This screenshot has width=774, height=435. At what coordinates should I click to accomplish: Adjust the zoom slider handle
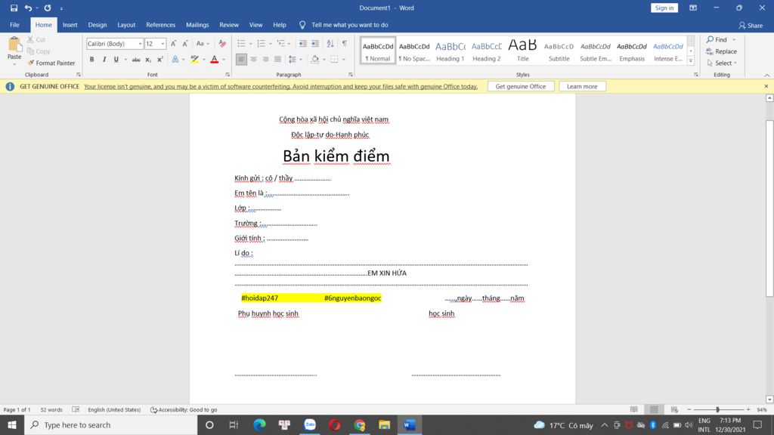pos(717,409)
